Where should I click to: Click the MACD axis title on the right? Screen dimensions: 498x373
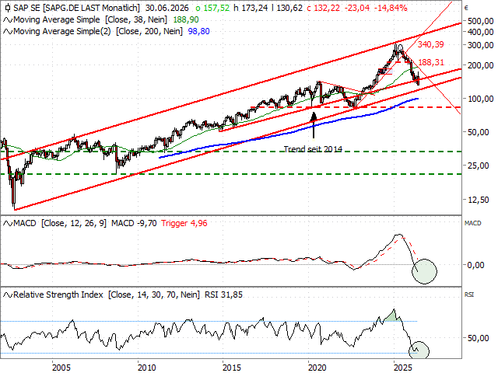pos(472,224)
